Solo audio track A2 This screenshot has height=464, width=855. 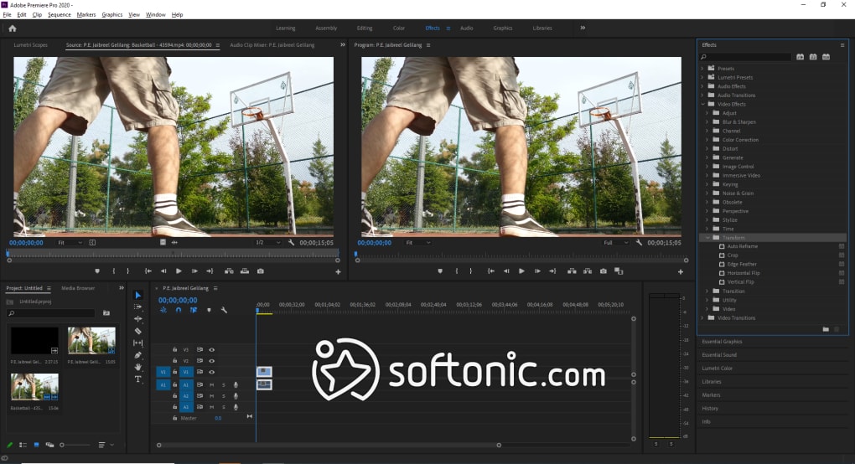[x=224, y=396]
